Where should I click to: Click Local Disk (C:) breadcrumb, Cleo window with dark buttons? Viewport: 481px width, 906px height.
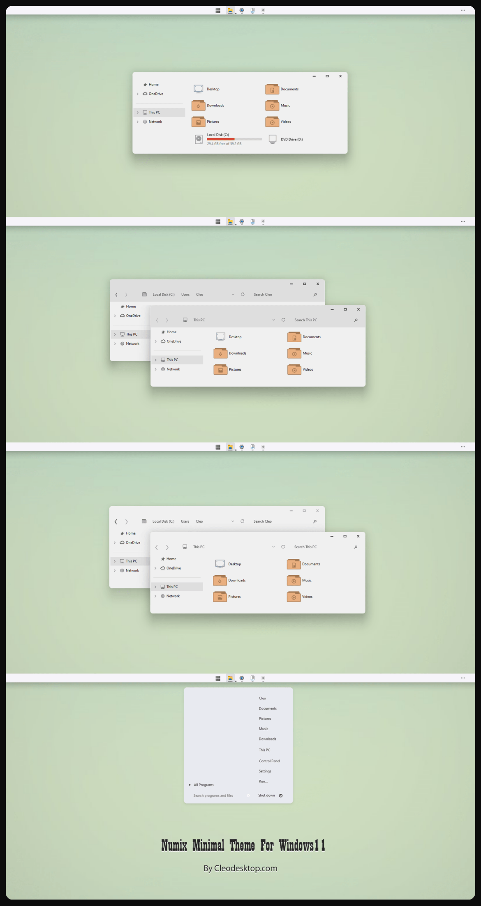coord(164,295)
